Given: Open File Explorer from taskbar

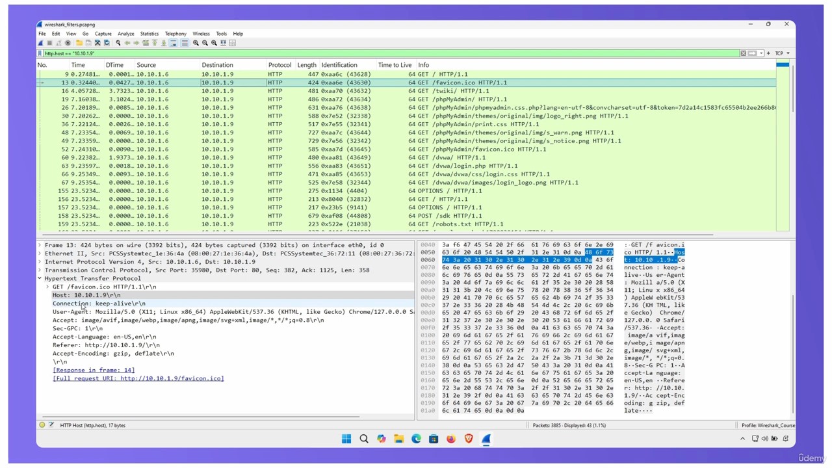Looking at the screenshot, I should click(x=398, y=439).
